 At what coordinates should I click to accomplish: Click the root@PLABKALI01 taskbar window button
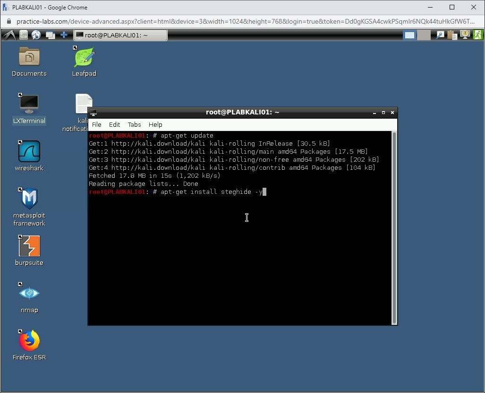tap(120, 35)
